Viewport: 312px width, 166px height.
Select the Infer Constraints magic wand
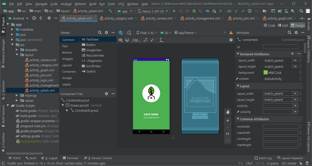click(x=153, y=40)
